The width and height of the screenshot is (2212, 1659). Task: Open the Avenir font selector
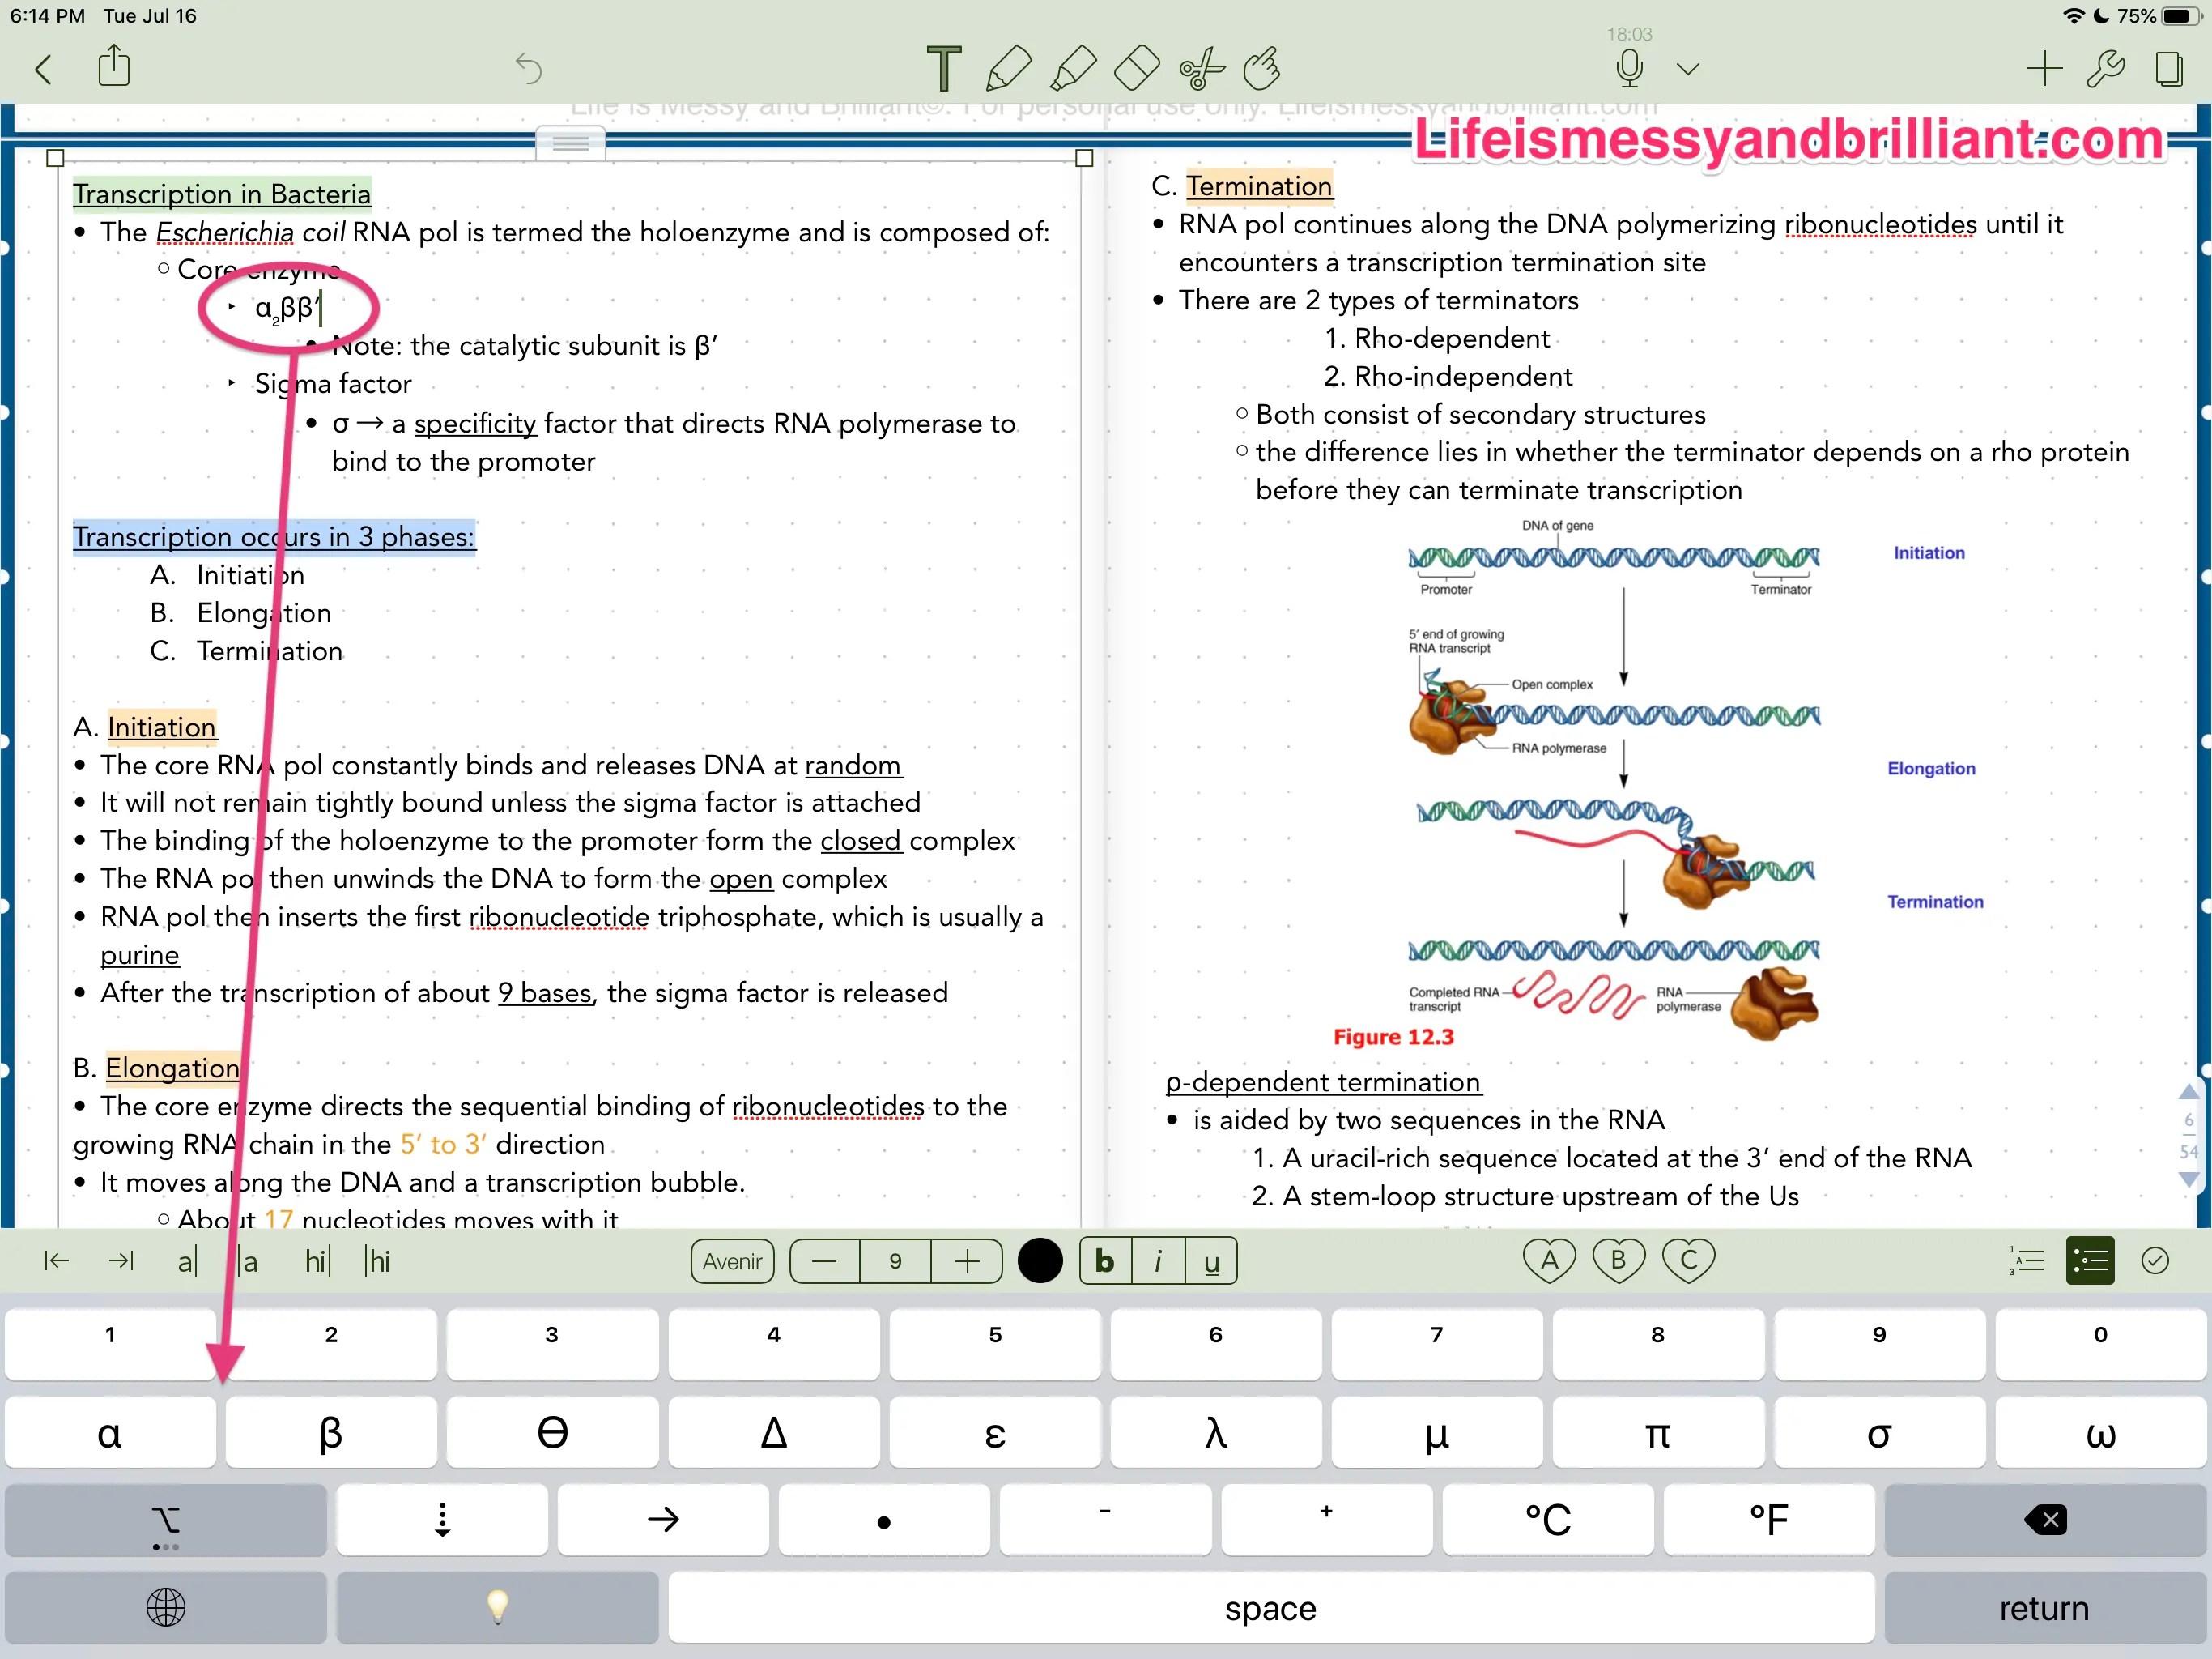731,1260
